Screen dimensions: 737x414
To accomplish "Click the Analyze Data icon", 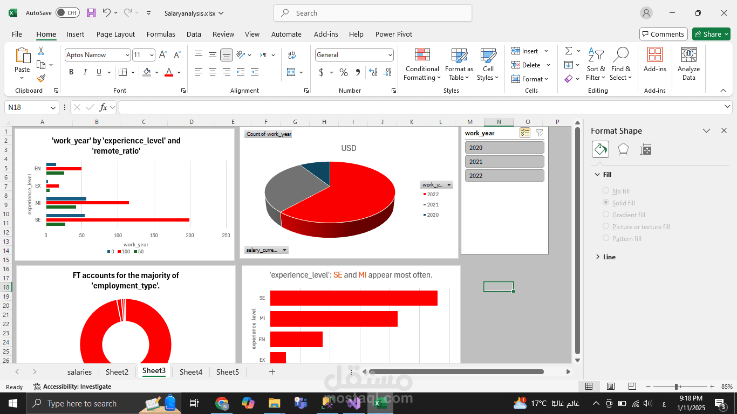I will (688, 65).
